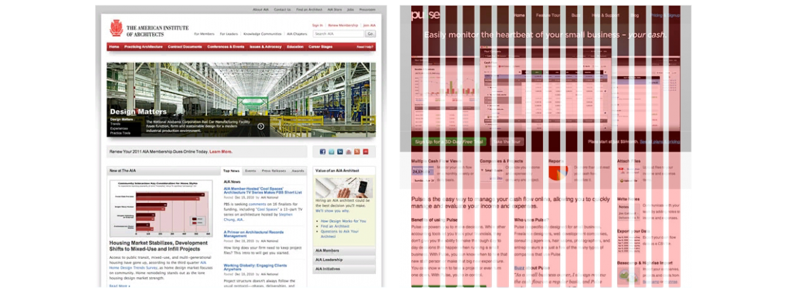Open Find an Architect top link
Image resolution: width=788 pixels, height=295 pixels.
[309, 10]
